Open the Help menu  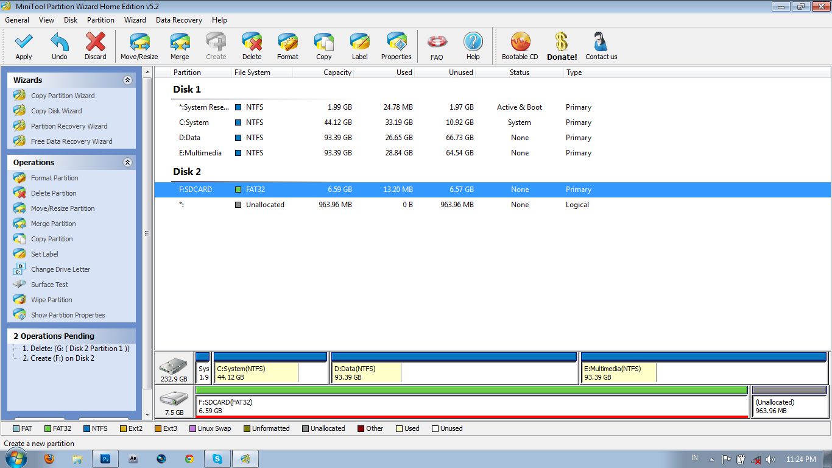coord(219,20)
